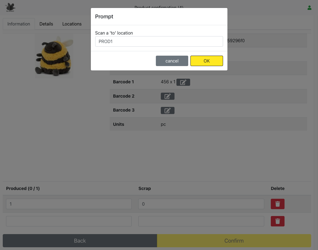Click the edit icon for Barcode 1
The width and height of the screenshot is (318, 250).
(183, 82)
